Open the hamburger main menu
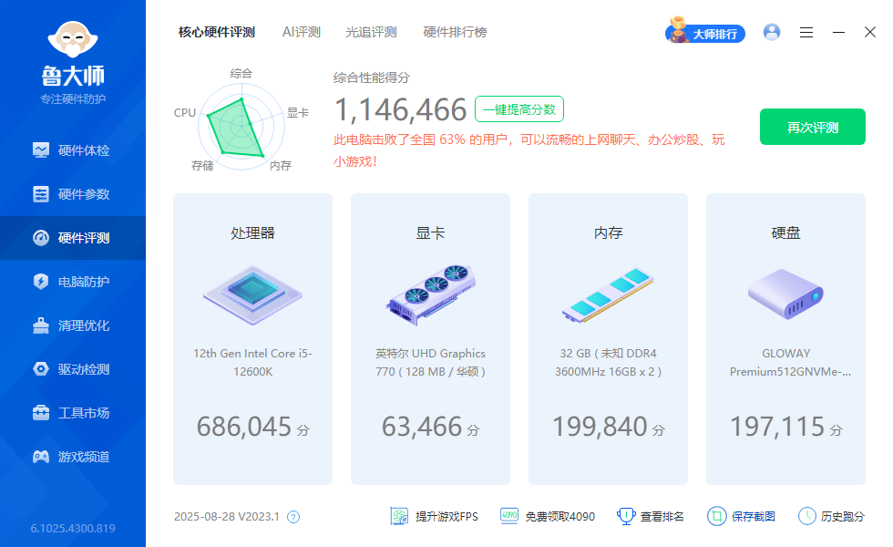Screen dimensions: 893x547 pyautogui.click(x=806, y=33)
